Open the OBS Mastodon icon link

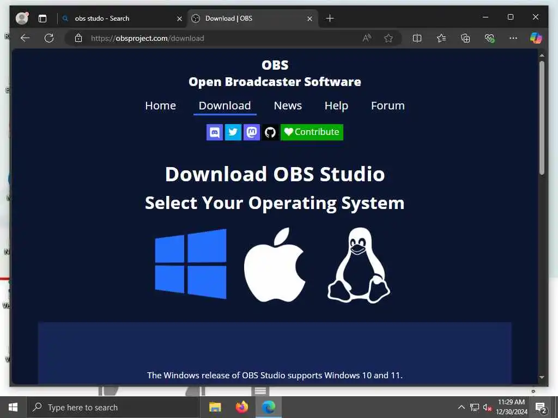pyautogui.click(x=252, y=132)
